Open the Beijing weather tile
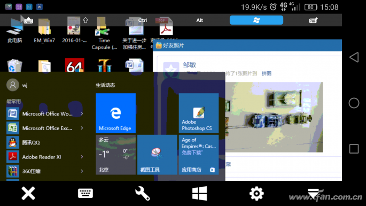 click(x=115, y=155)
